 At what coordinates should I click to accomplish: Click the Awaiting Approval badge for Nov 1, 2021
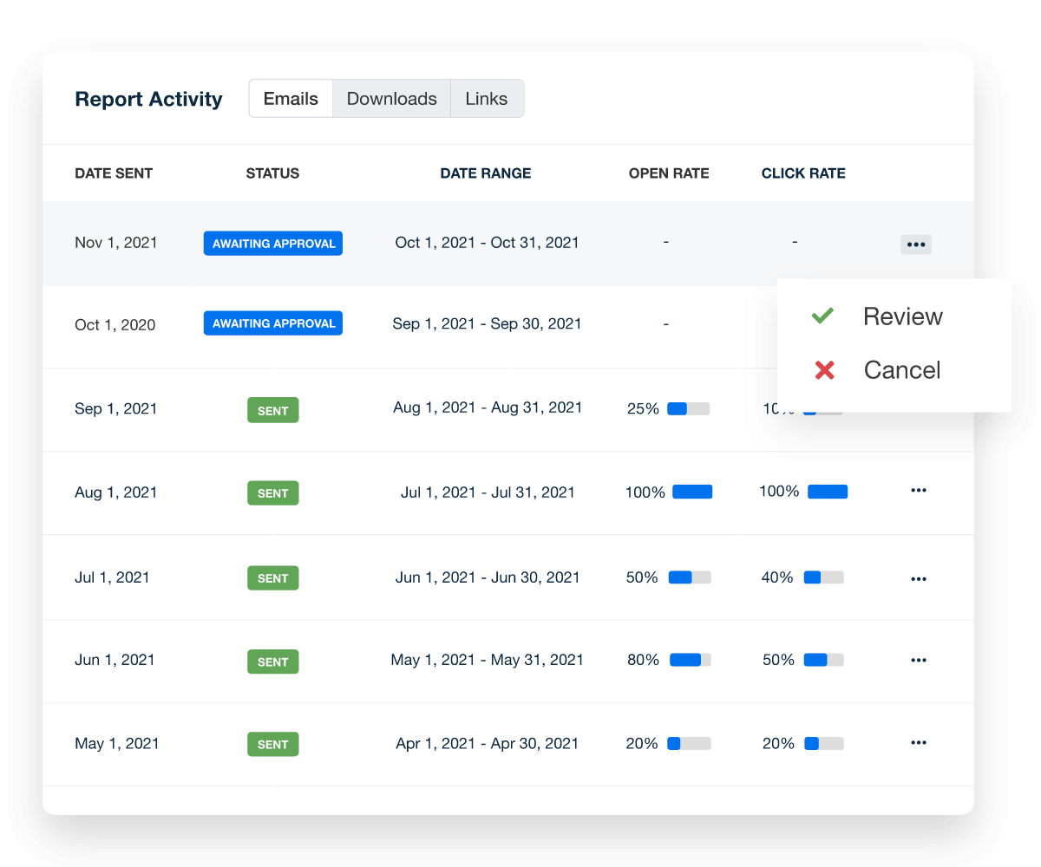[272, 243]
